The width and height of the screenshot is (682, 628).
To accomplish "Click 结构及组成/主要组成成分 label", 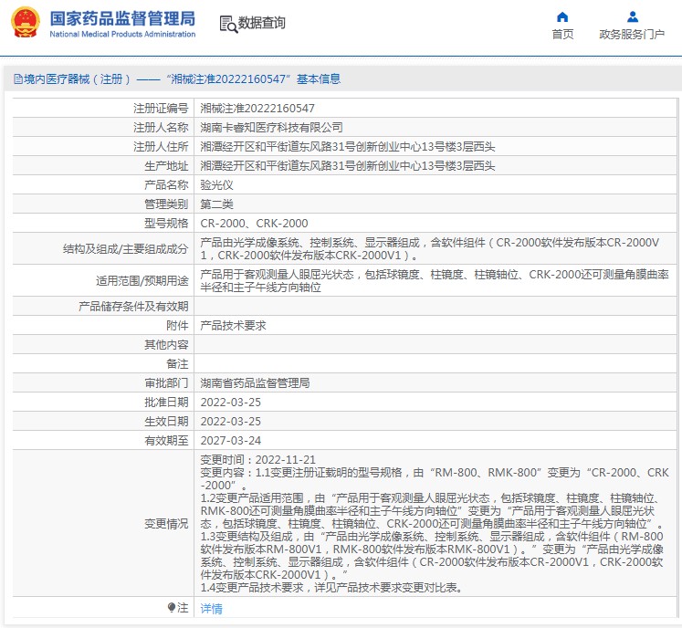I will click(x=126, y=249).
